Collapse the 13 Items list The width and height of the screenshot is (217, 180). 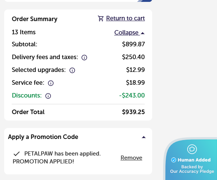point(129,33)
